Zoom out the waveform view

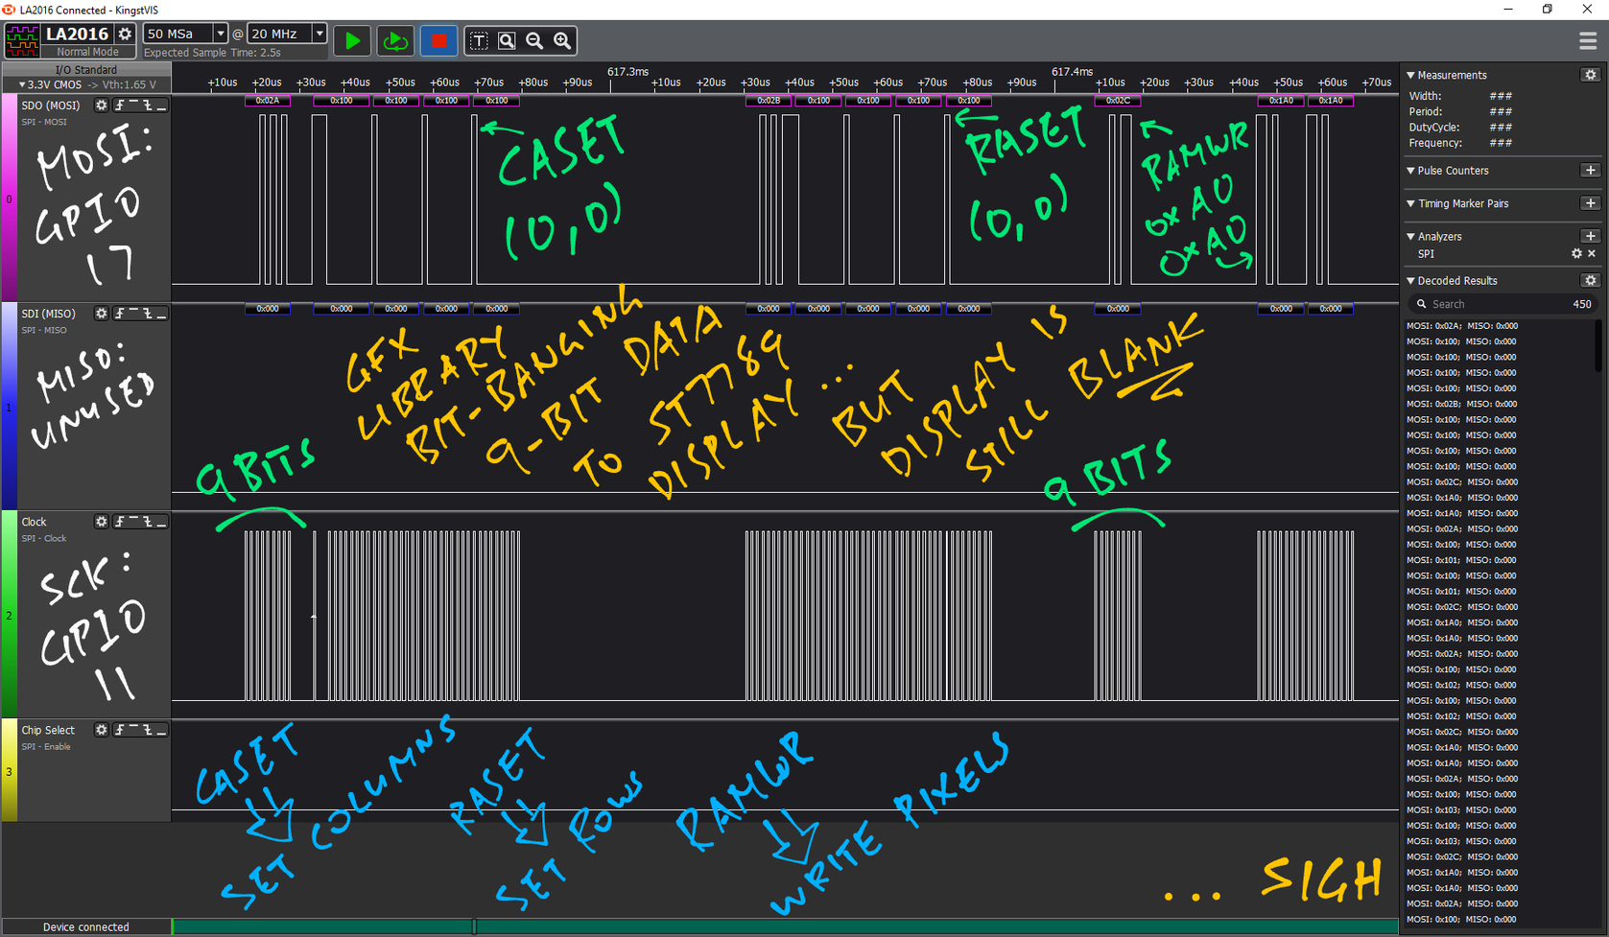click(534, 40)
